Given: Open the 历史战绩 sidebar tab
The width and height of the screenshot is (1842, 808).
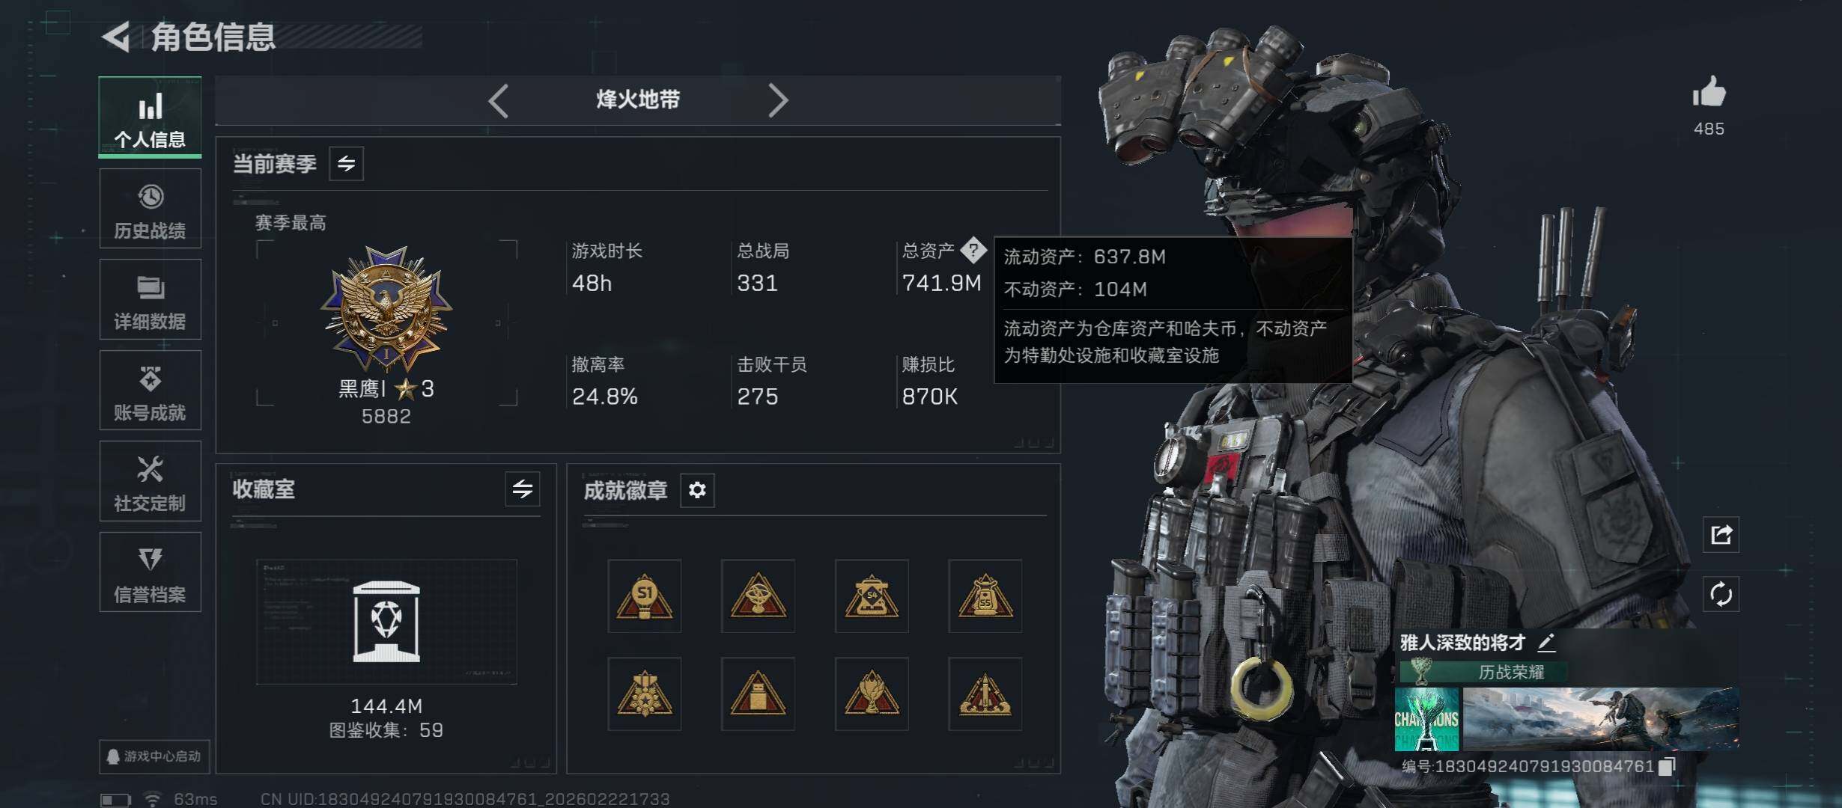Looking at the screenshot, I should tap(150, 209).
